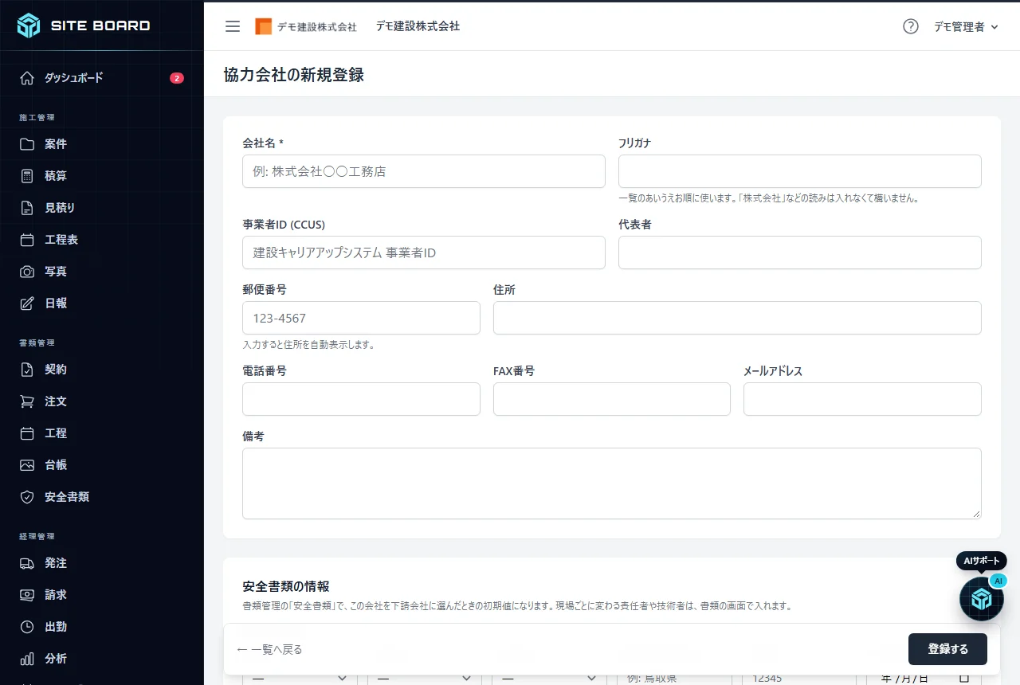Click the 備考 textarea
The height and width of the screenshot is (685, 1020).
[x=612, y=483]
